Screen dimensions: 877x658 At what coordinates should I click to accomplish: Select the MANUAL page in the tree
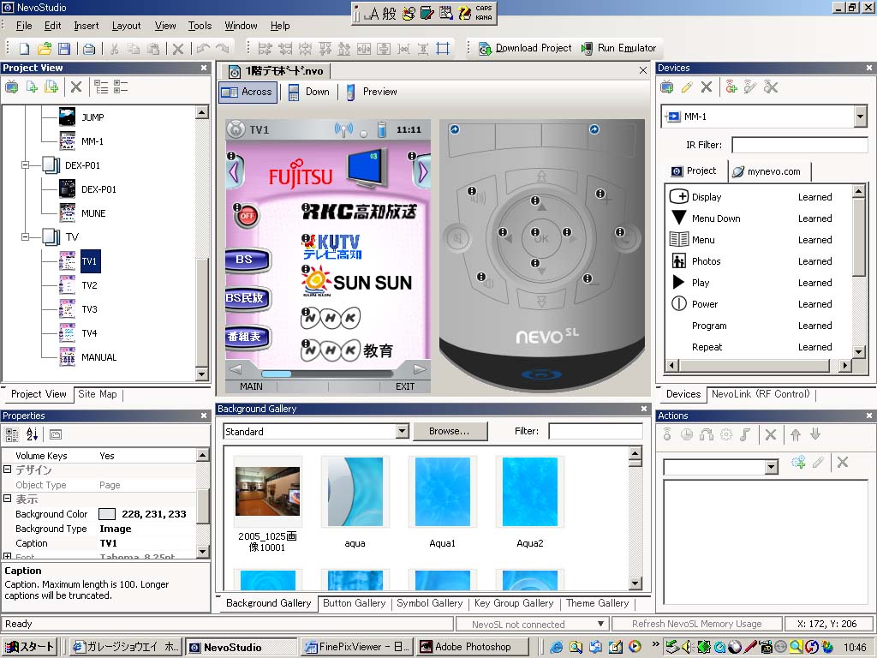pos(99,357)
